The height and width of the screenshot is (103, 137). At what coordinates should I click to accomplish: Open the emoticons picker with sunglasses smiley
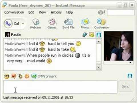pyautogui.click(x=7, y=76)
